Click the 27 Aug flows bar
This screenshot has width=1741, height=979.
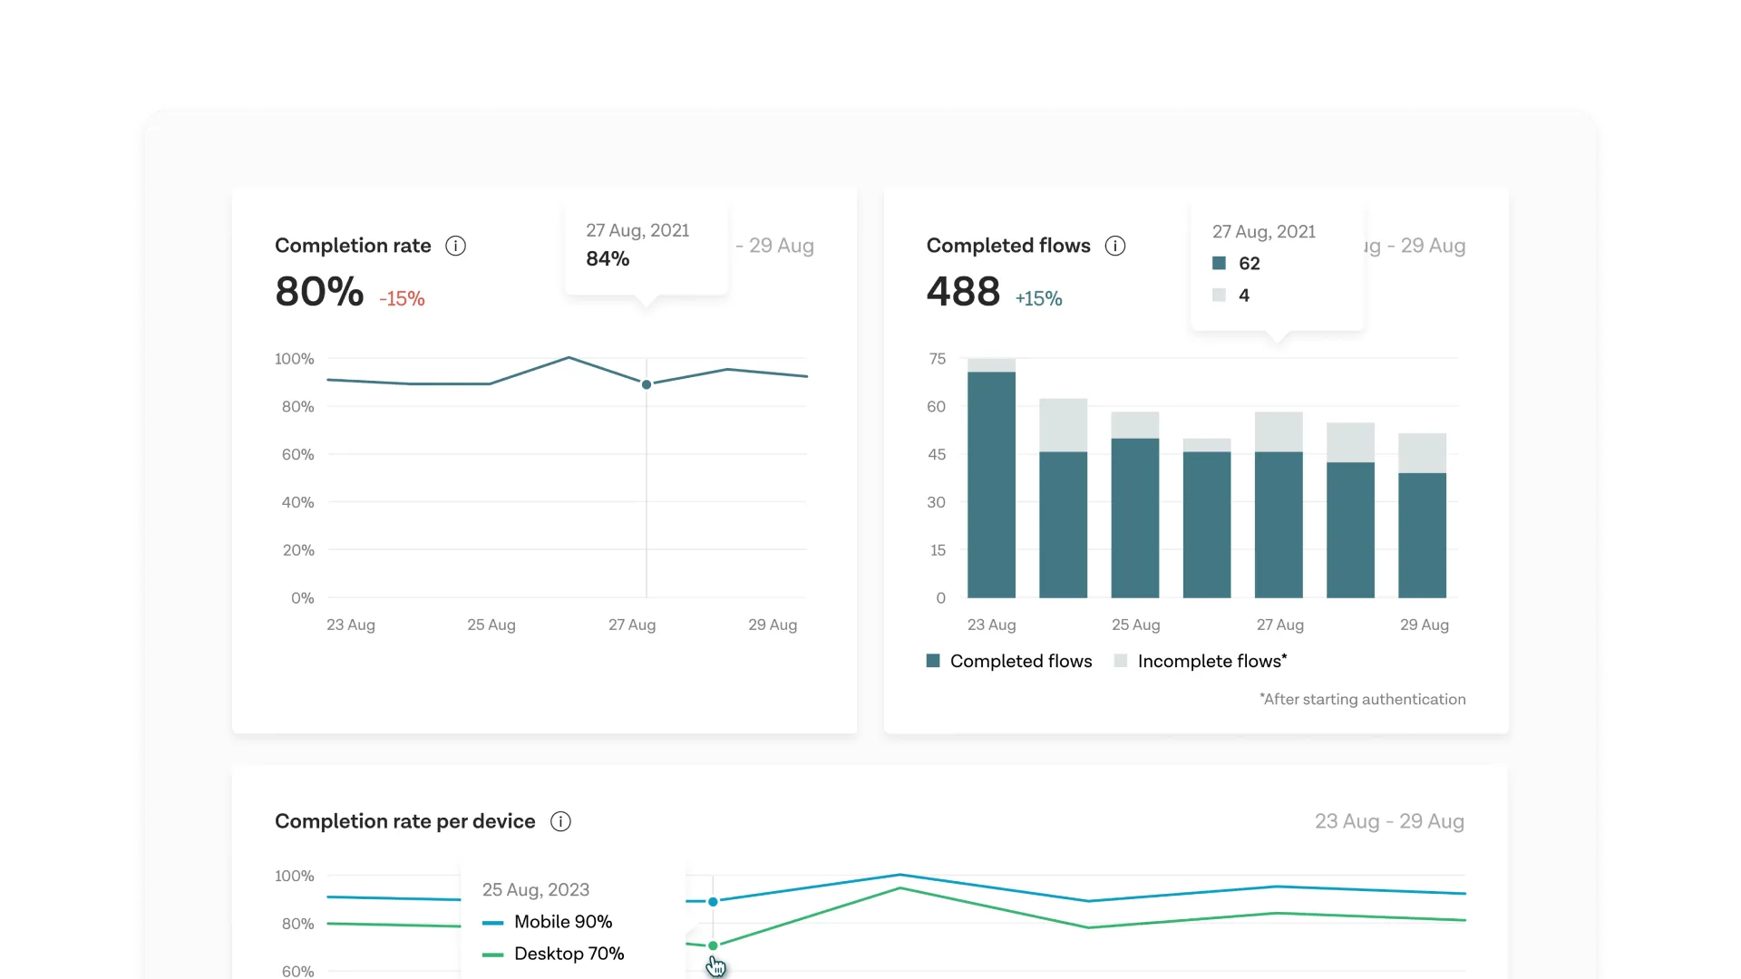point(1279,524)
